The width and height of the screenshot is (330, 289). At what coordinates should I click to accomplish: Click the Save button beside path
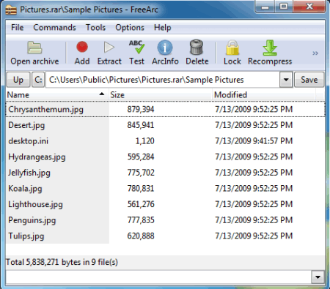point(309,80)
